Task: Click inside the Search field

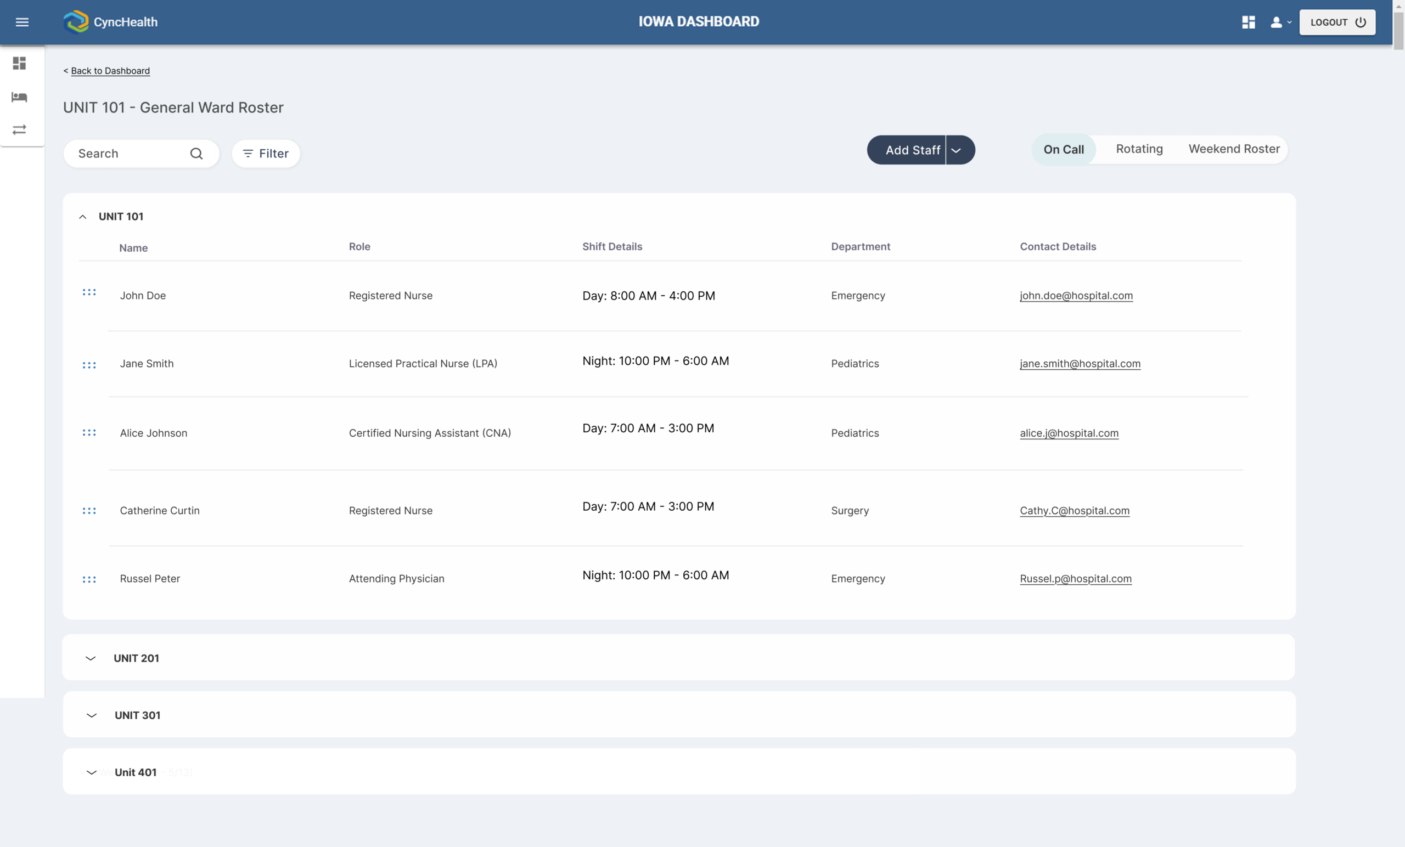Action: click(x=128, y=153)
